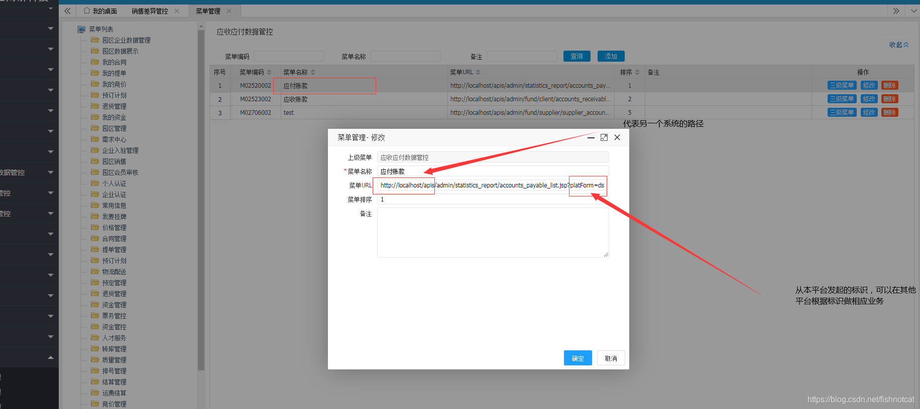Open the 园区管理 folder icon
The width and height of the screenshot is (920, 409).
click(x=95, y=128)
